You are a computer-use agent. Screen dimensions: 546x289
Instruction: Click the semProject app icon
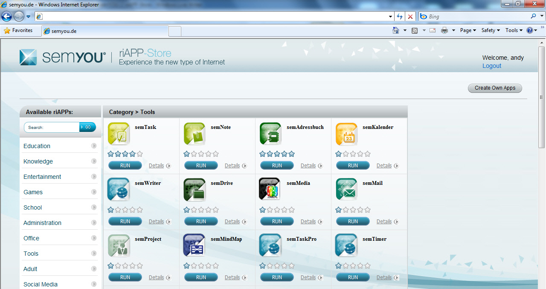pyautogui.click(x=119, y=245)
